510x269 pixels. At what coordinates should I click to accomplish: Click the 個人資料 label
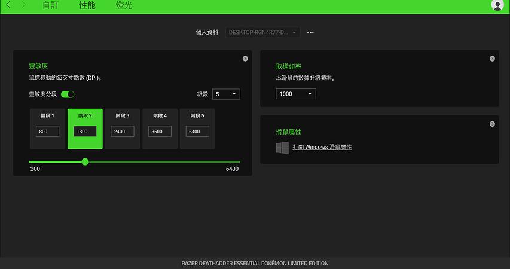pos(207,32)
